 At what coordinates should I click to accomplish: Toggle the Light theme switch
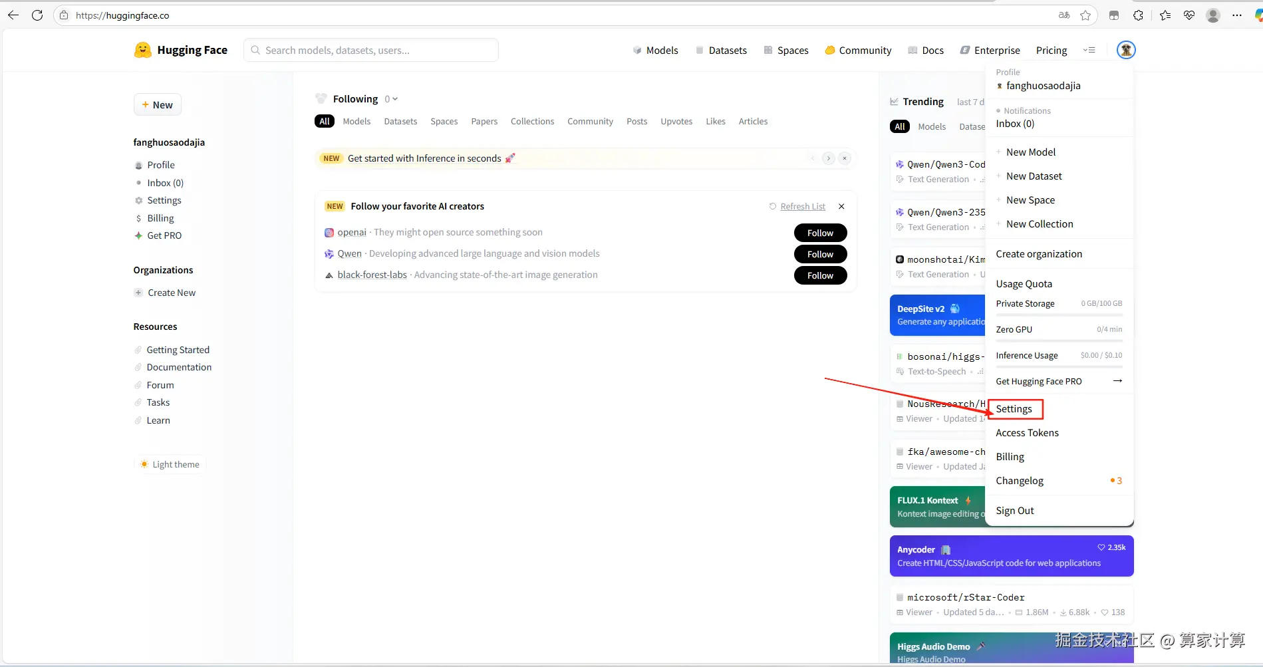click(x=170, y=464)
